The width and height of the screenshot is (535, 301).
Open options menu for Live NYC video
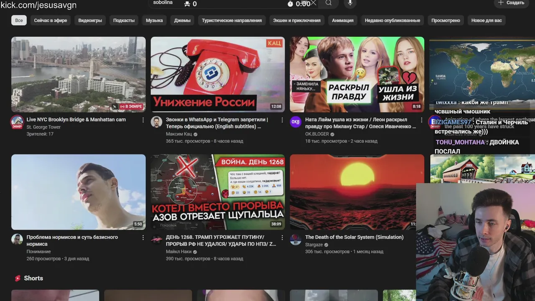coord(143,120)
